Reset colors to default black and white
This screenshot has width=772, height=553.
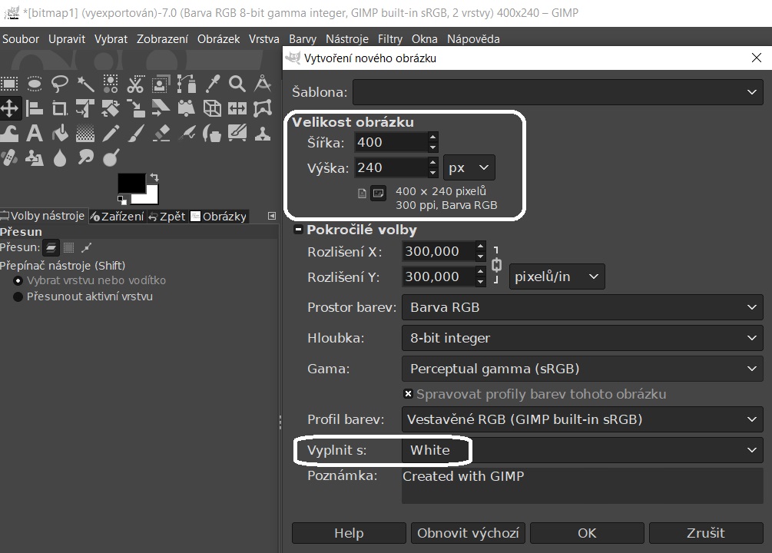tap(121, 200)
